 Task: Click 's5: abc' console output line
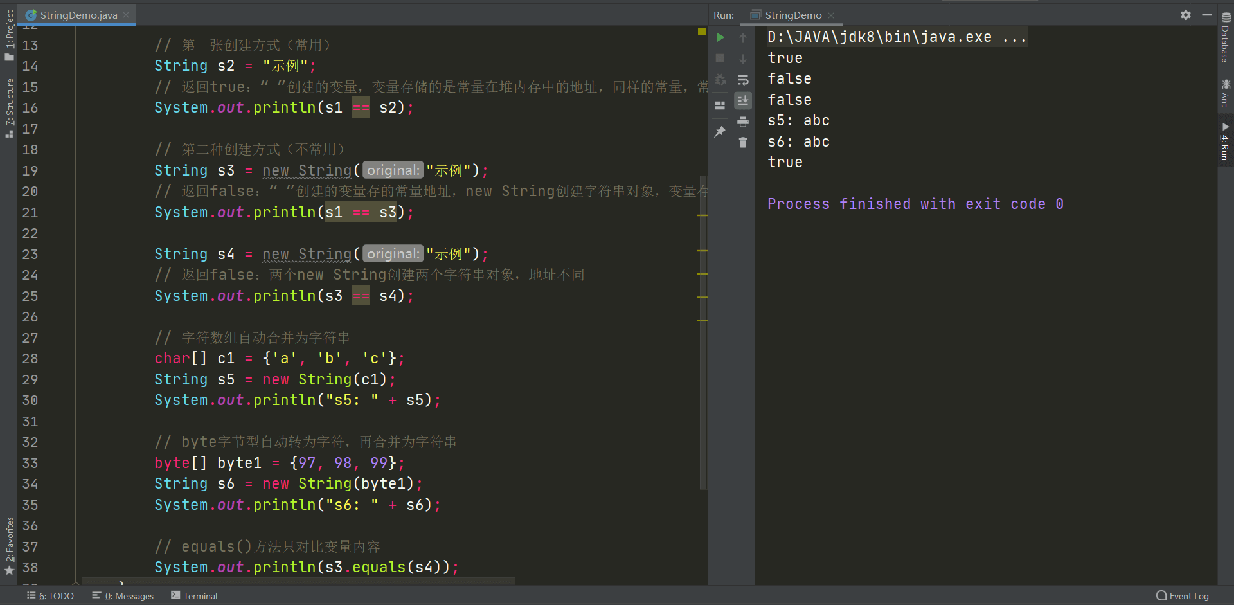[798, 120]
